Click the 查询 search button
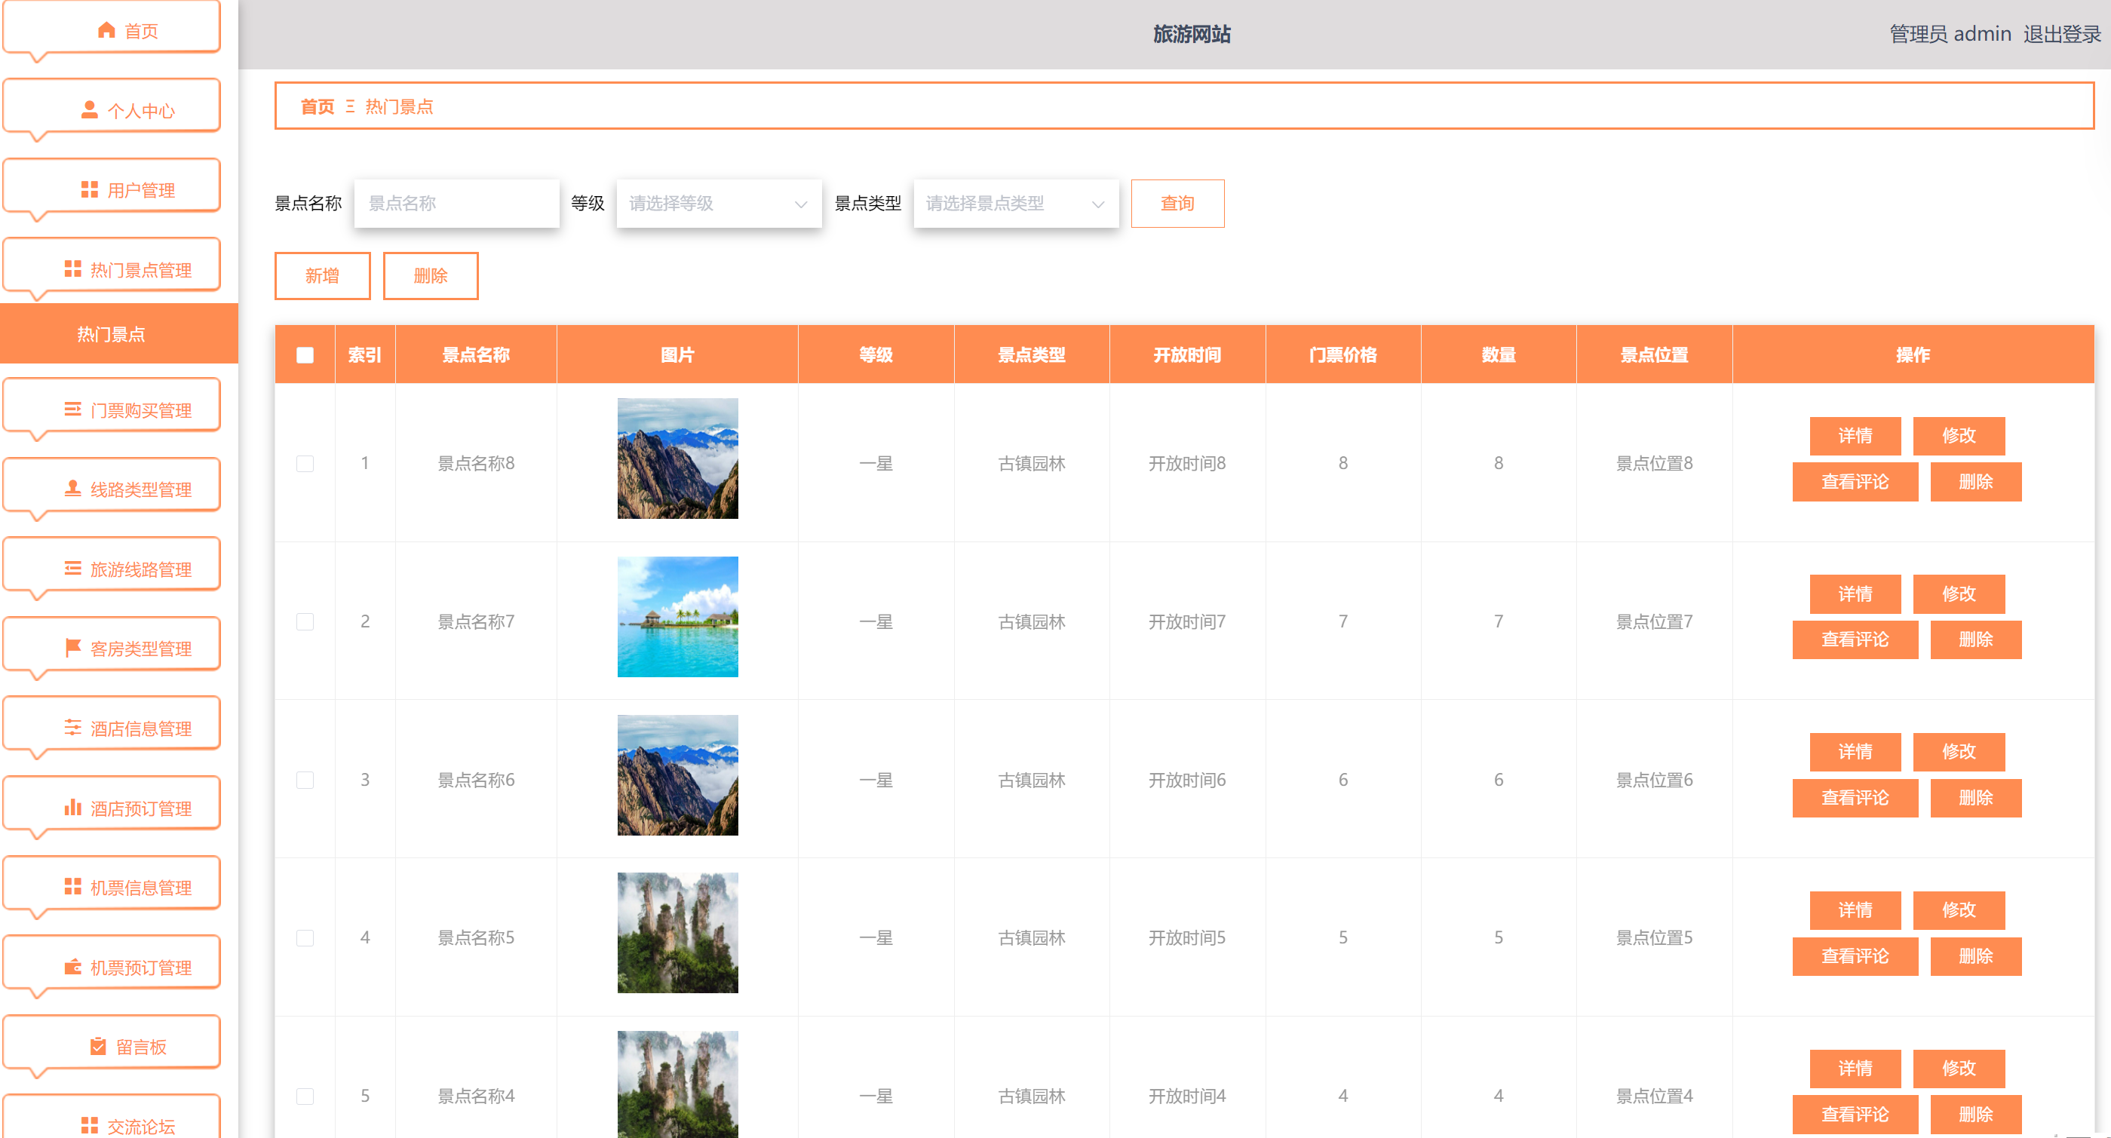 (1177, 203)
